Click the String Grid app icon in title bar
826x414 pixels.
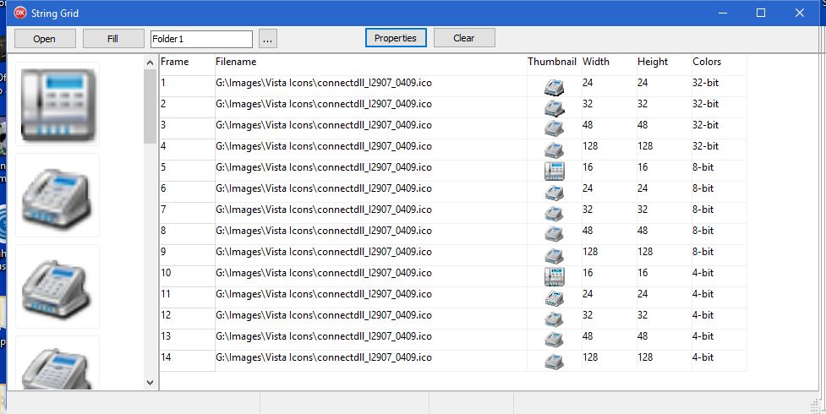click(x=20, y=13)
